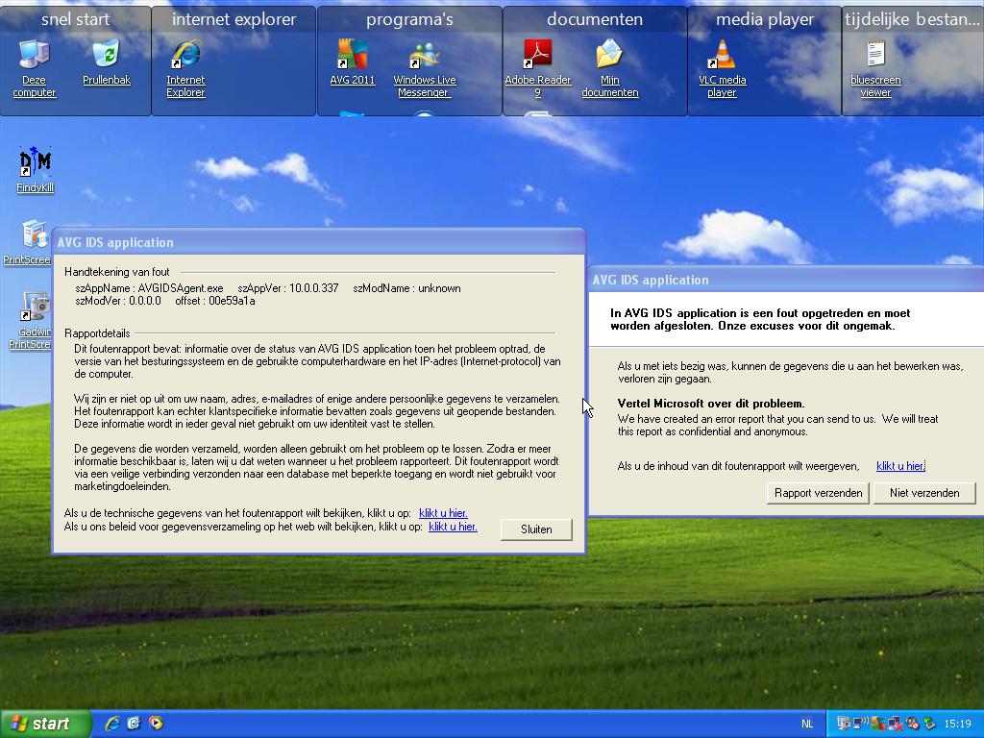Click the disconnected network tray icon with red X
This screenshot has width=984, height=738.
896,724
